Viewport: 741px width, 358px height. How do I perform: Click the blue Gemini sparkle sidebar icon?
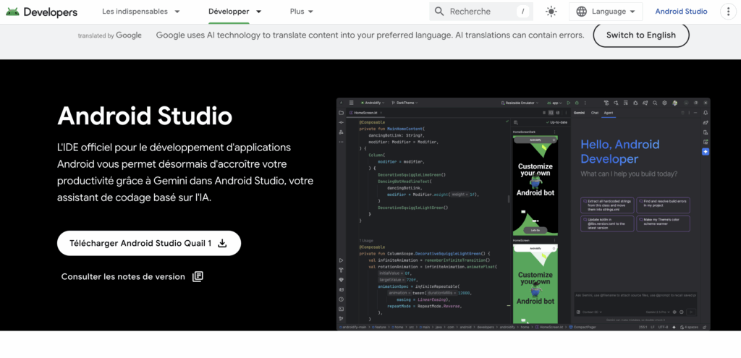(x=706, y=152)
